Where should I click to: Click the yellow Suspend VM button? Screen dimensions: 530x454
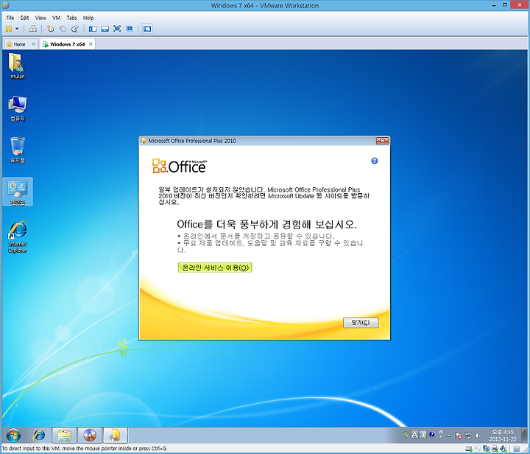click(x=8, y=29)
